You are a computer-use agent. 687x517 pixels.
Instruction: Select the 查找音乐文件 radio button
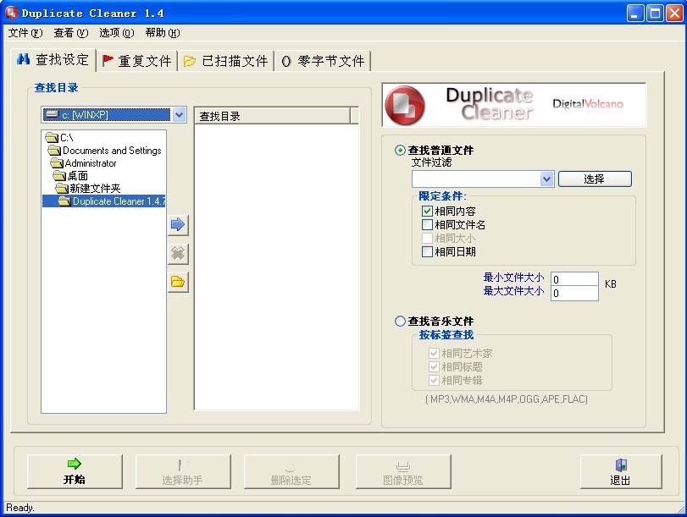400,322
